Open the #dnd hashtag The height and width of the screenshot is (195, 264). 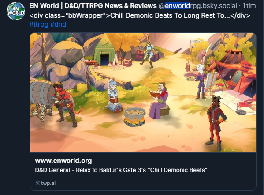point(58,24)
